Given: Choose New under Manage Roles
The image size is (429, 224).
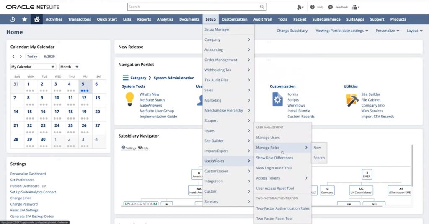Looking at the screenshot, I should tap(317, 148).
